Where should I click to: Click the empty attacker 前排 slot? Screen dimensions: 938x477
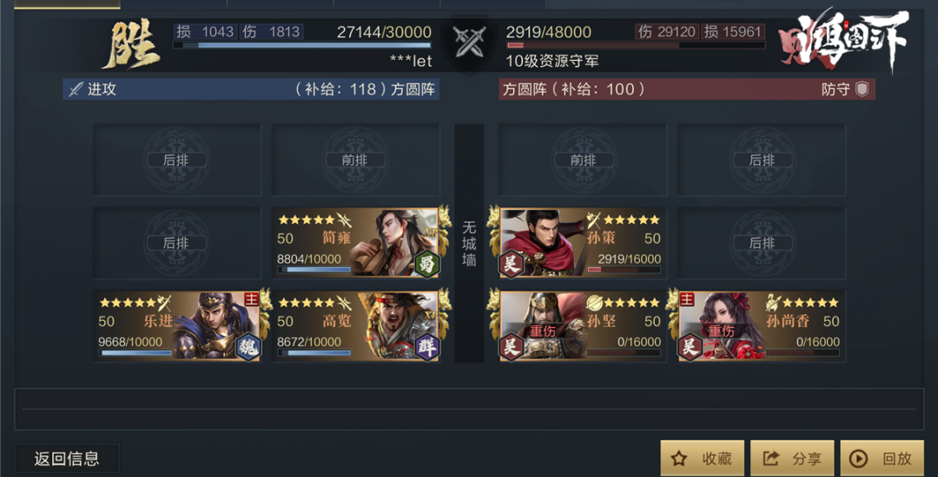356,160
